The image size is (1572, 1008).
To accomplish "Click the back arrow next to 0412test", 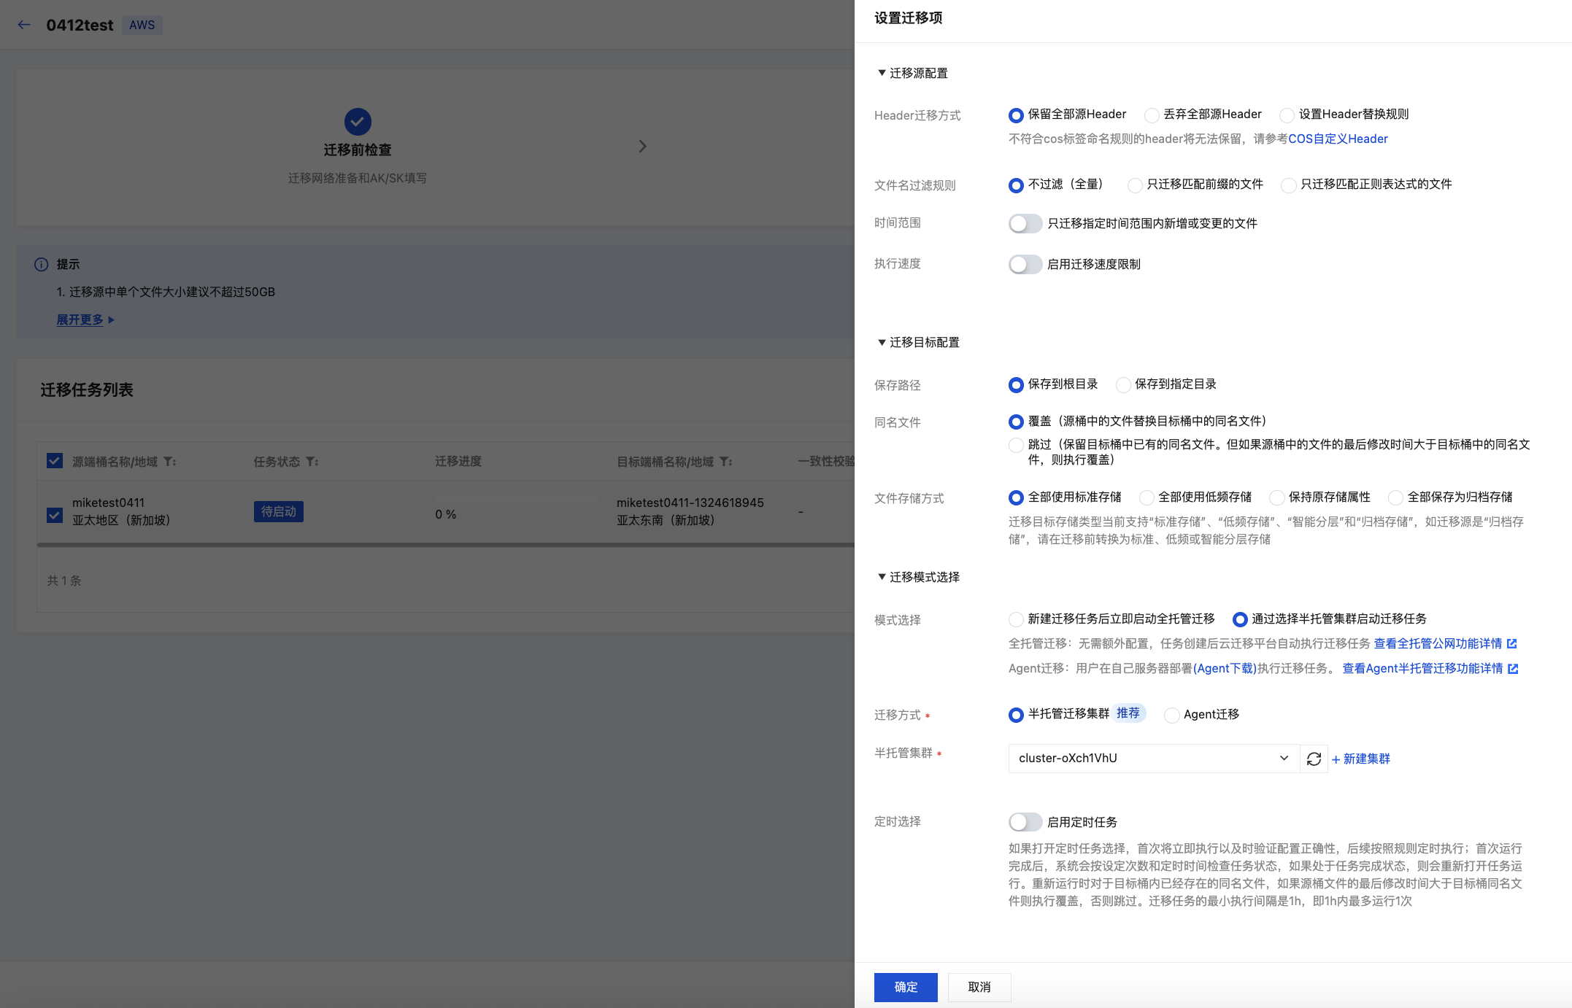I will click(x=24, y=25).
